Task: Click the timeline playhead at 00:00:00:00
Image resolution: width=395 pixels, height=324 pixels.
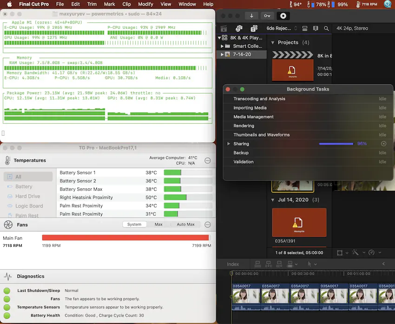Action: point(231,274)
